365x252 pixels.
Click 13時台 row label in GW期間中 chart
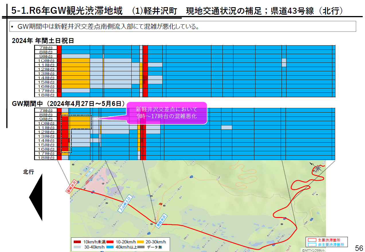[x=46, y=136]
